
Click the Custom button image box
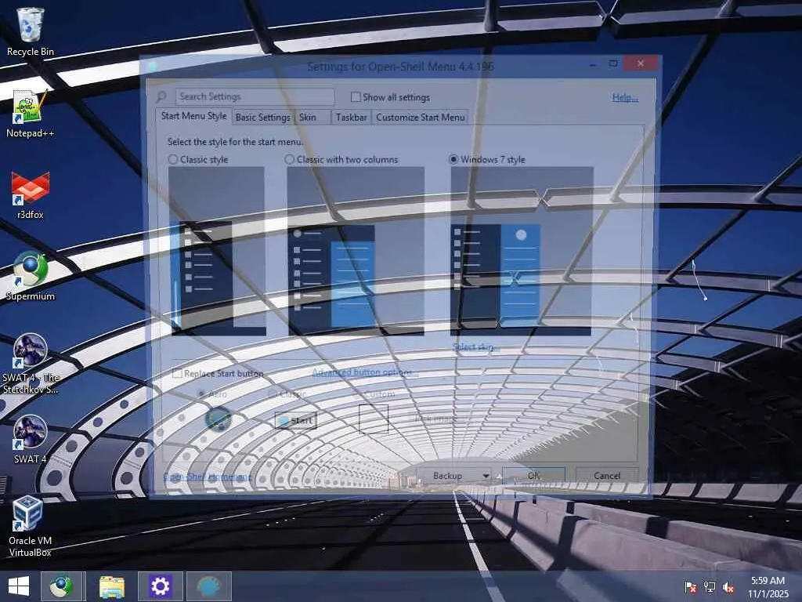(374, 419)
